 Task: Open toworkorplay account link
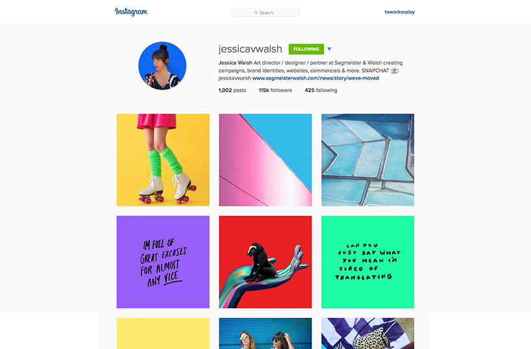(399, 12)
